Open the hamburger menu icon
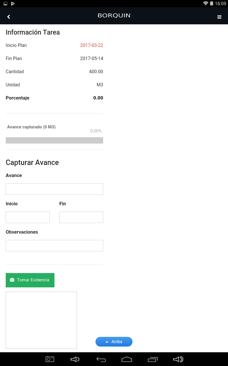Viewport: 228px width, 366px height. click(x=219, y=17)
